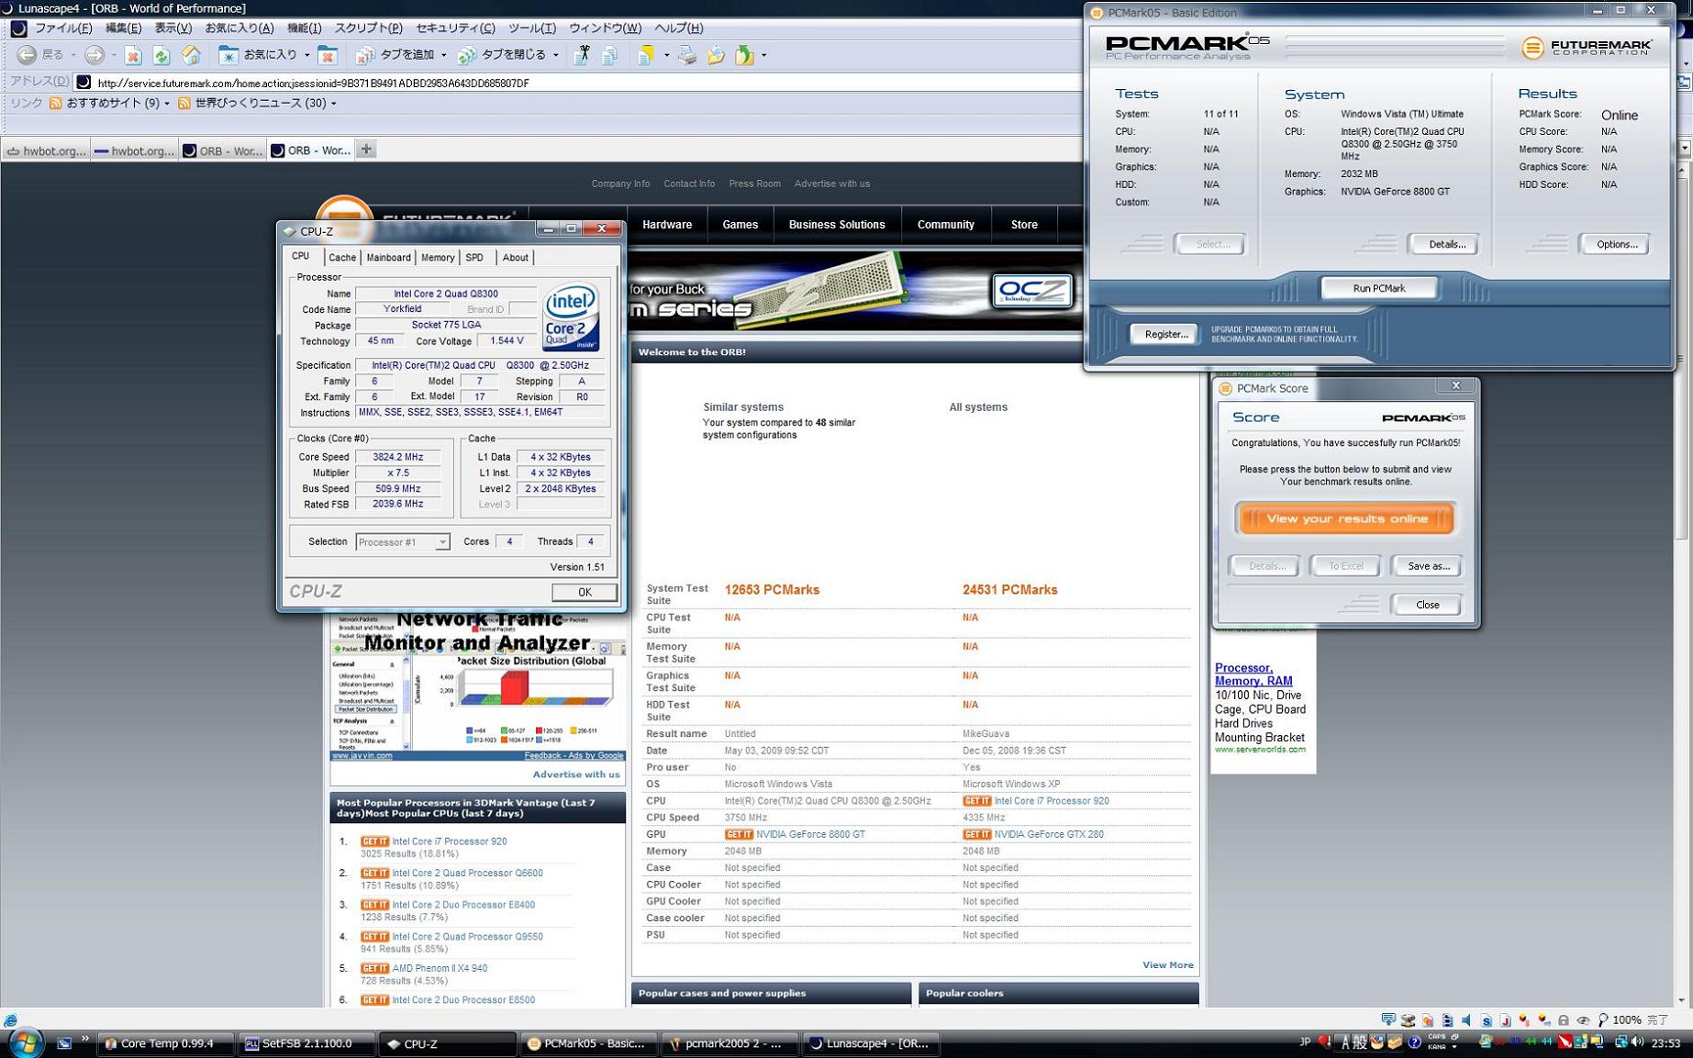Click the eye icon in status bar

[1583, 1020]
